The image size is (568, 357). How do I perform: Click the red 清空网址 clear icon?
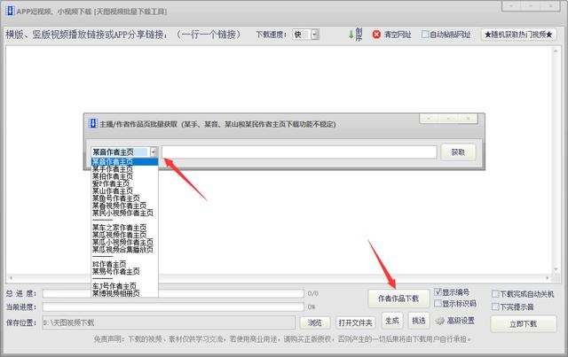(376, 35)
